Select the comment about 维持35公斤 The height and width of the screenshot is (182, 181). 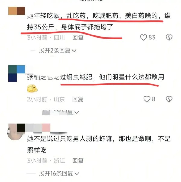tap(99, 21)
